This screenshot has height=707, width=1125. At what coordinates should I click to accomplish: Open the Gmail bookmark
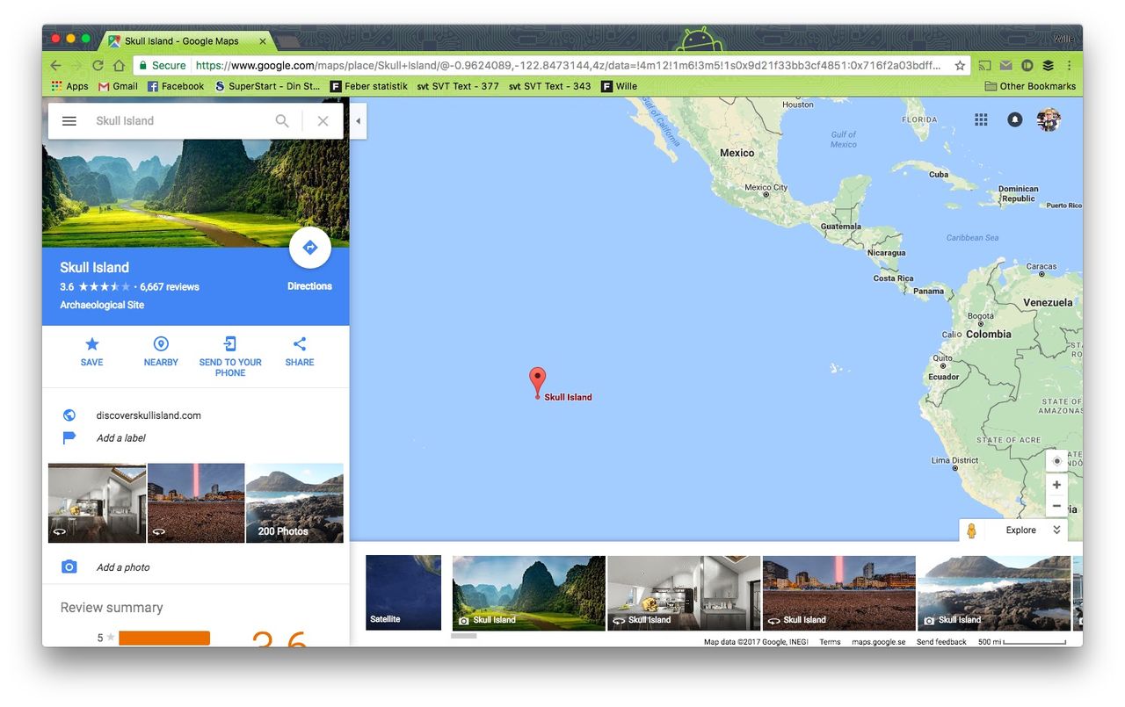coord(119,86)
